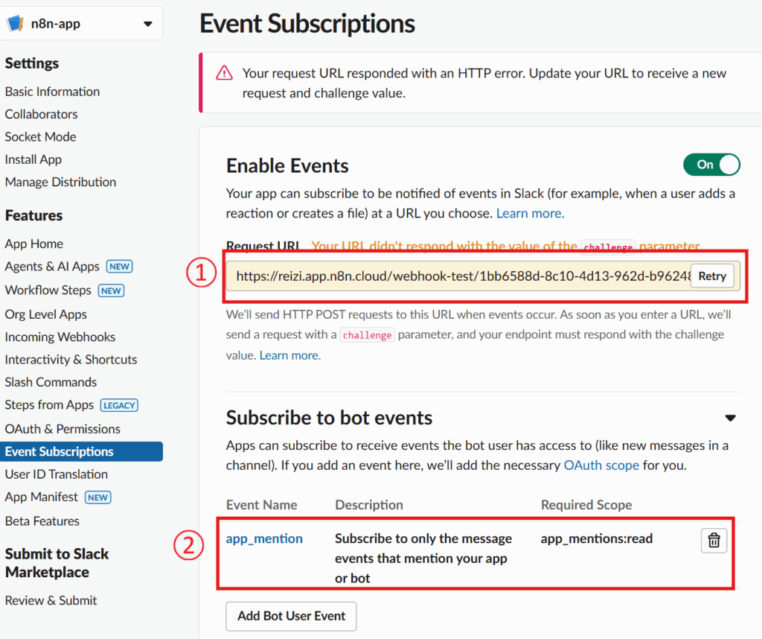Click the n8n-app notebook icon
The width and height of the screenshot is (762, 639).
(16, 23)
